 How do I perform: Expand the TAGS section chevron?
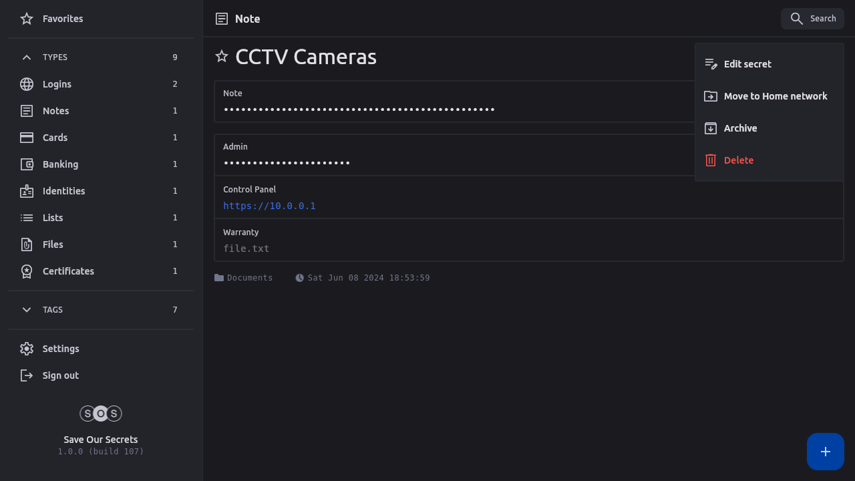[27, 310]
